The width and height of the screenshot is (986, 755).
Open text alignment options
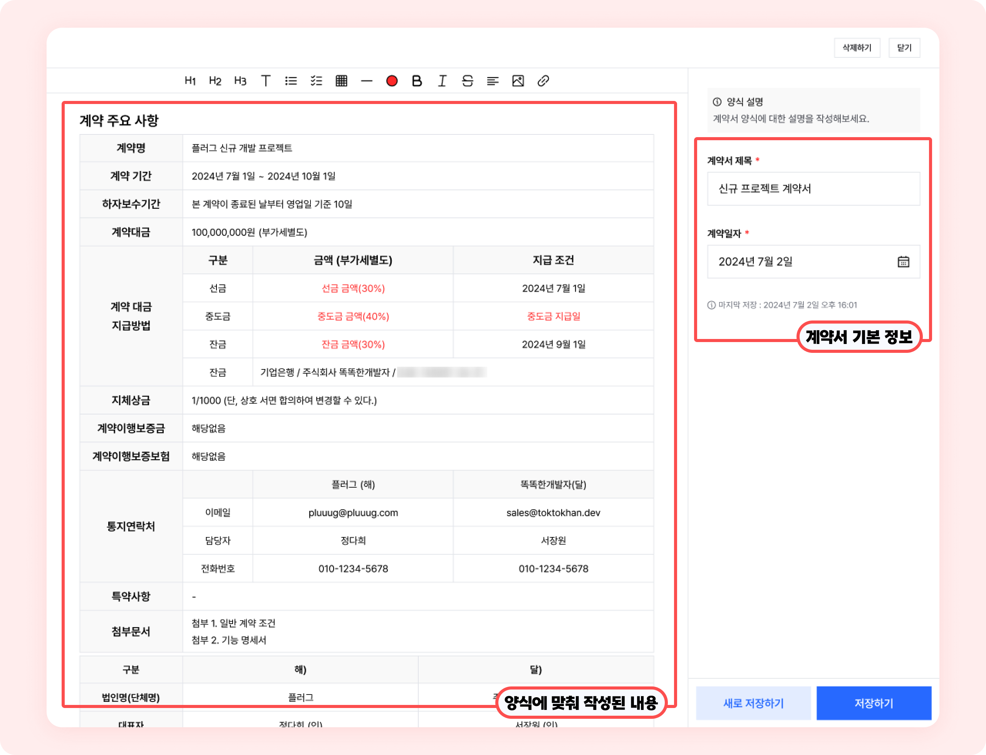pyautogui.click(x=493, y=81)
